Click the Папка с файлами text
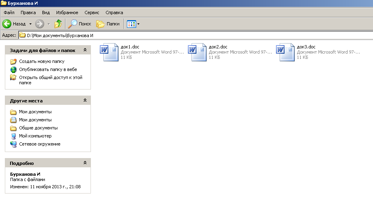Viewport: 373px width, 202px height. tap(27, 180)
